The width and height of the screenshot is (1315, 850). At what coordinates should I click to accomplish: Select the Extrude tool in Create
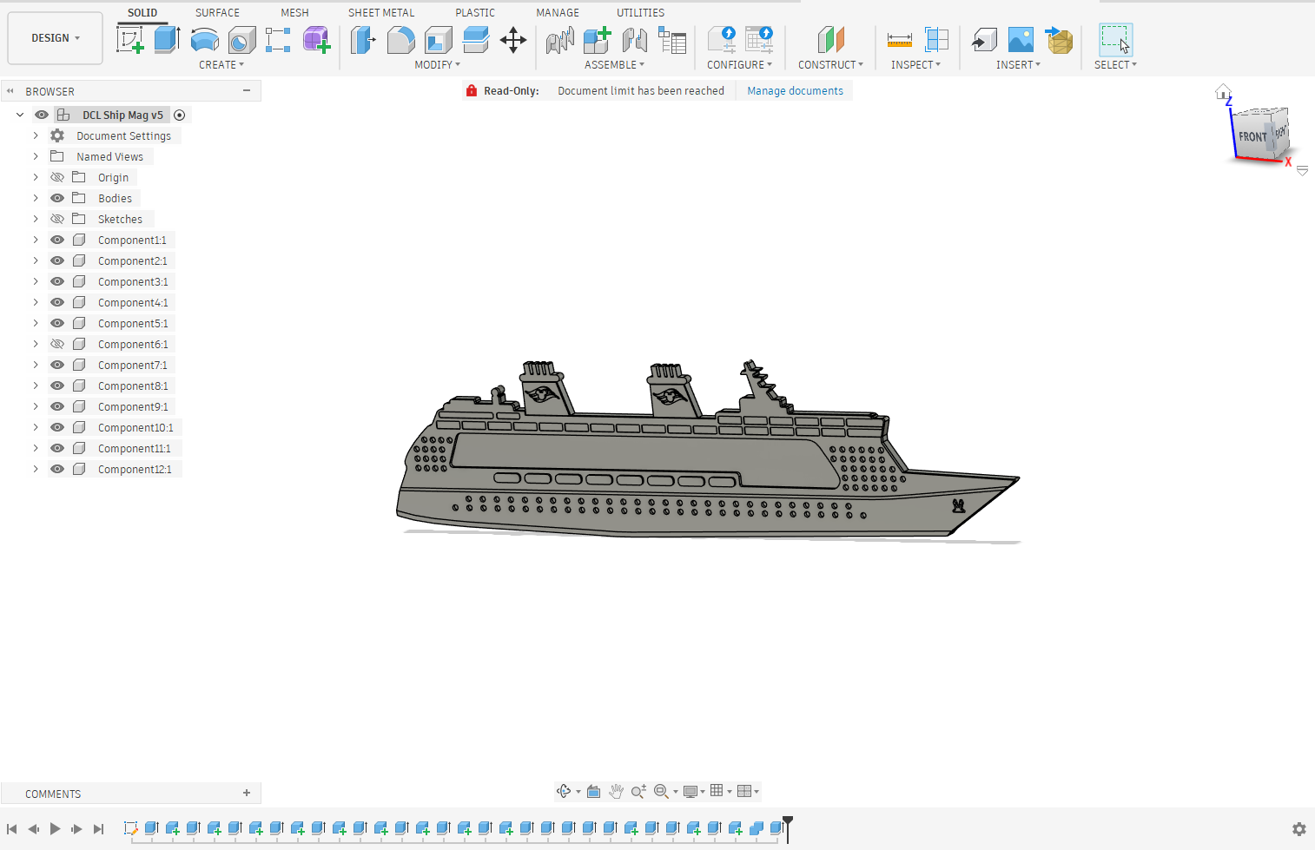[166, 40]
